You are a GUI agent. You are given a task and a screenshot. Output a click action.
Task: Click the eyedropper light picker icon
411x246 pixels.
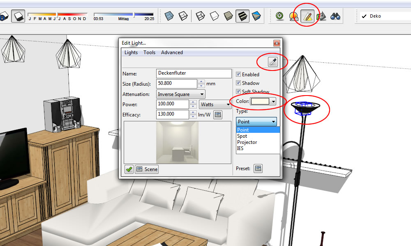tap(273, 62)
